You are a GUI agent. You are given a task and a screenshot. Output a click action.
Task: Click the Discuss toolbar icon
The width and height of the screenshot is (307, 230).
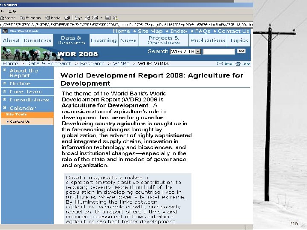tap(108, 18)
